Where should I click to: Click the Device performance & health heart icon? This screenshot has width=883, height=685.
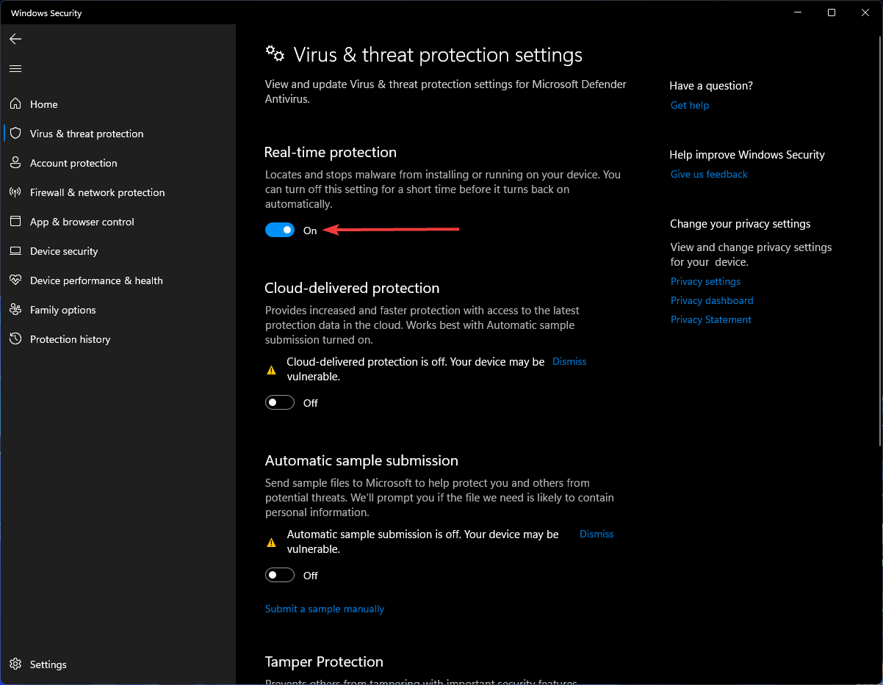coord(15,280)
